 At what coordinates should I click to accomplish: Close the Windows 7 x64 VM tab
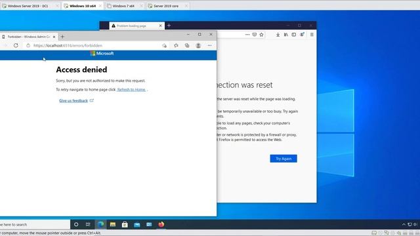[x=141, y=6]
